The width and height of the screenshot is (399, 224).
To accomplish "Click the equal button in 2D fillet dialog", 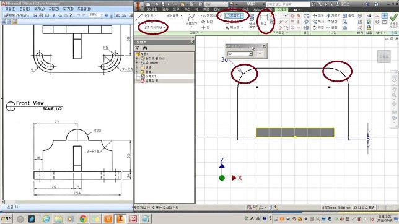I will coord(260,54).
